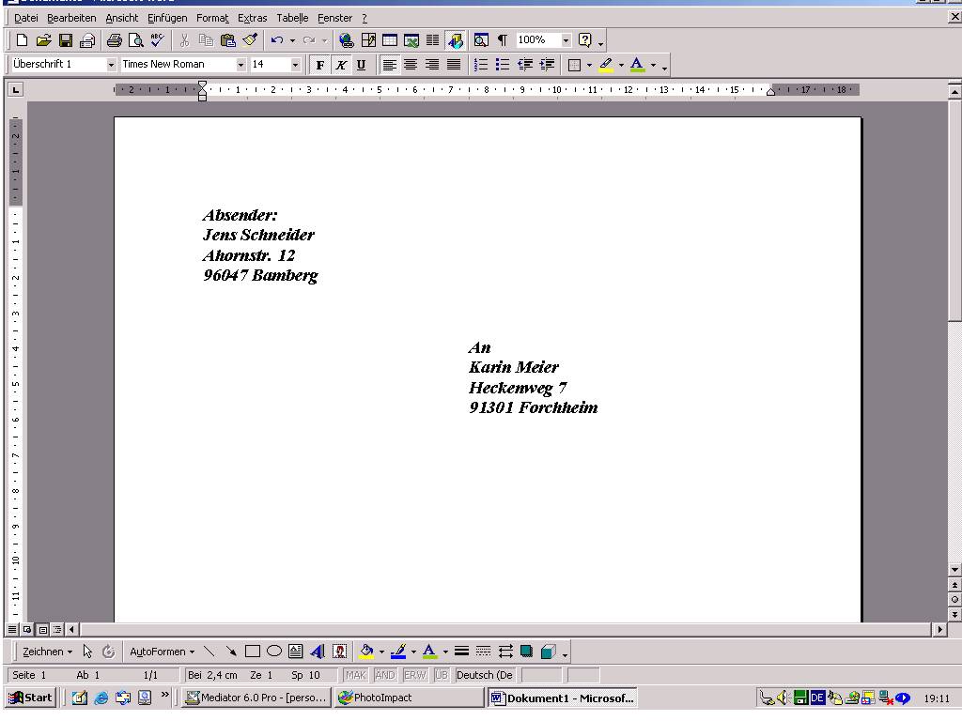Undo the last action
Screen dimensions: 962x721
pos(277,40)
